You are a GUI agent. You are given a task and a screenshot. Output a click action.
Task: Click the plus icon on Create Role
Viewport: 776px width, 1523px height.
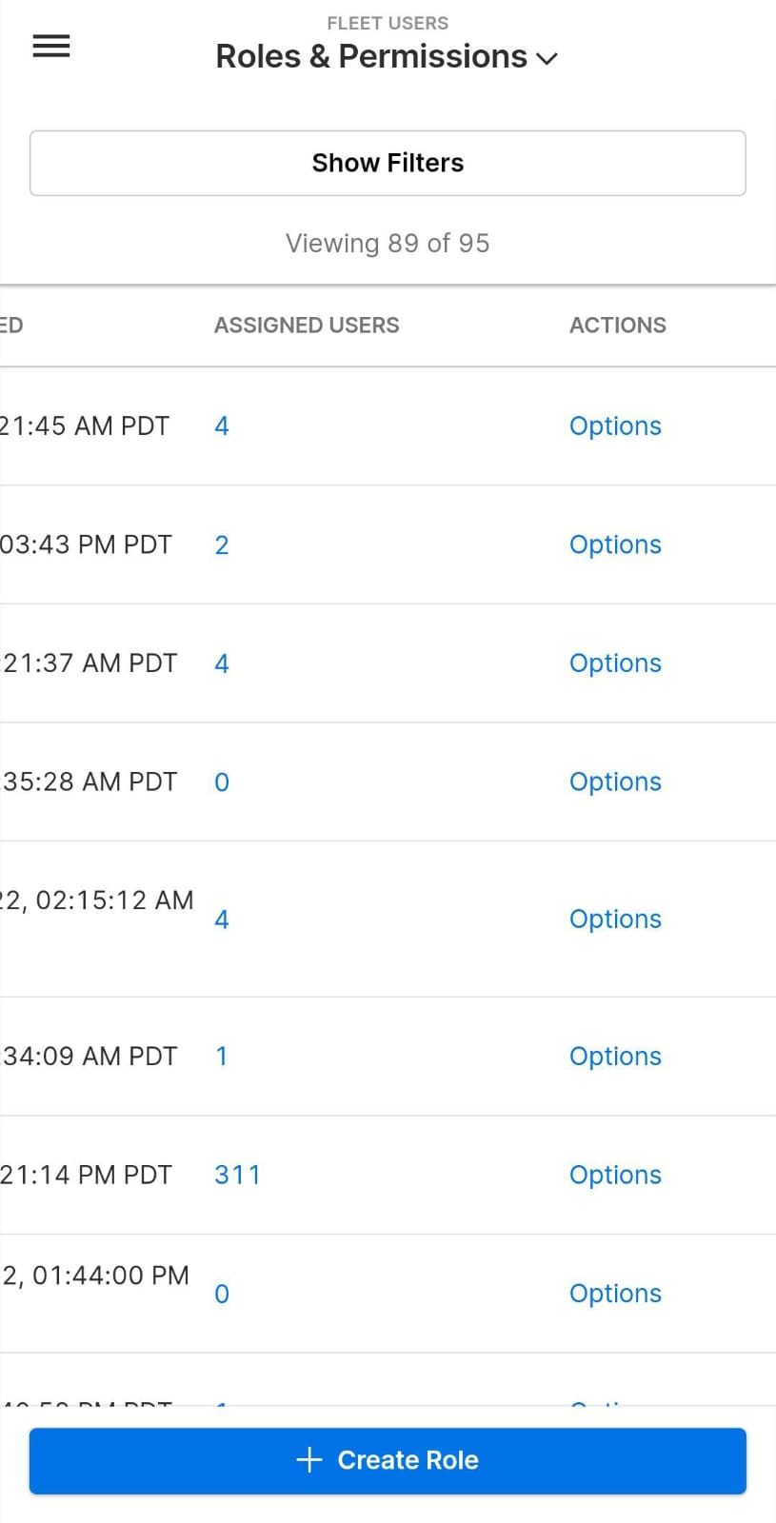[309, 1460]
